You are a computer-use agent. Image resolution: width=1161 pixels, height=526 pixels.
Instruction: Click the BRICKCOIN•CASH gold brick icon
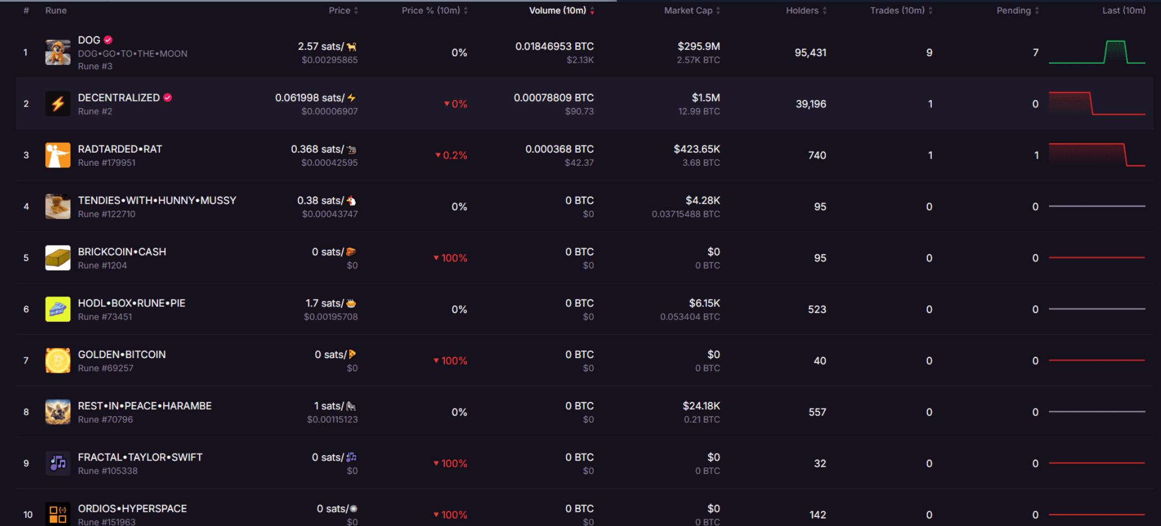coord(58,258)
